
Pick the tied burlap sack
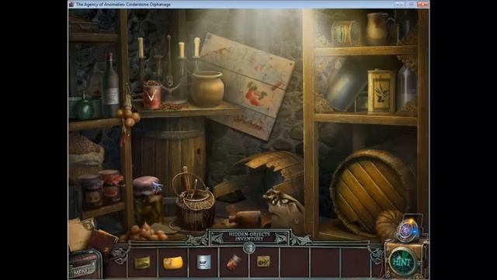(283, 208)
